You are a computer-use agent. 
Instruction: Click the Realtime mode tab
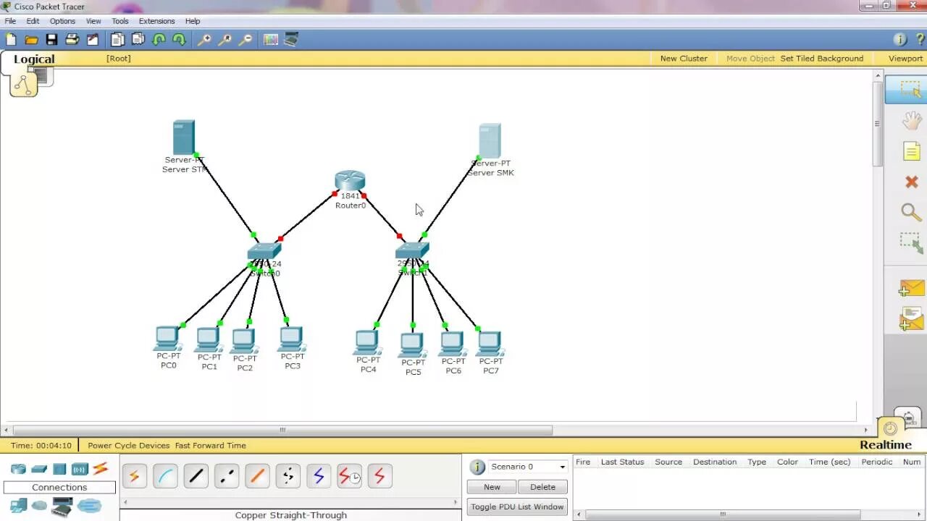pos(885,444)
